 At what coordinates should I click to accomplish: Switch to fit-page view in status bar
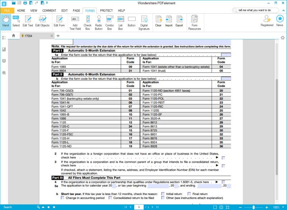221,207
